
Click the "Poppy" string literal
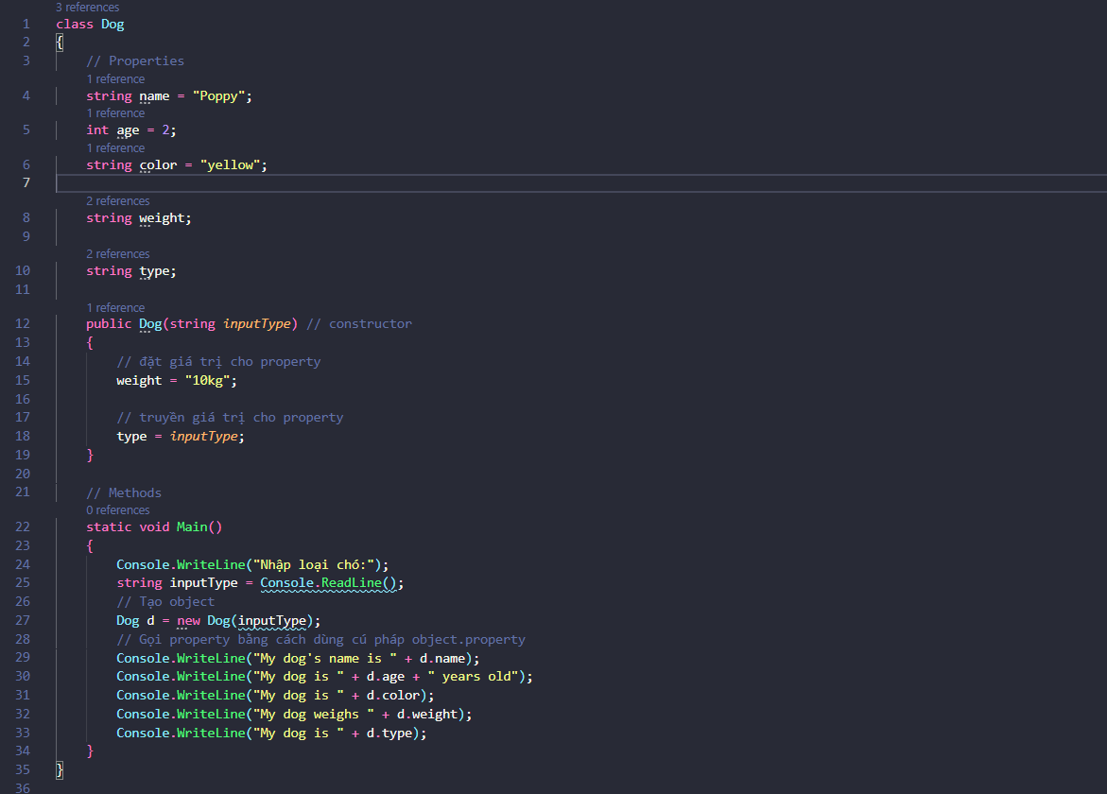(218, 96)
